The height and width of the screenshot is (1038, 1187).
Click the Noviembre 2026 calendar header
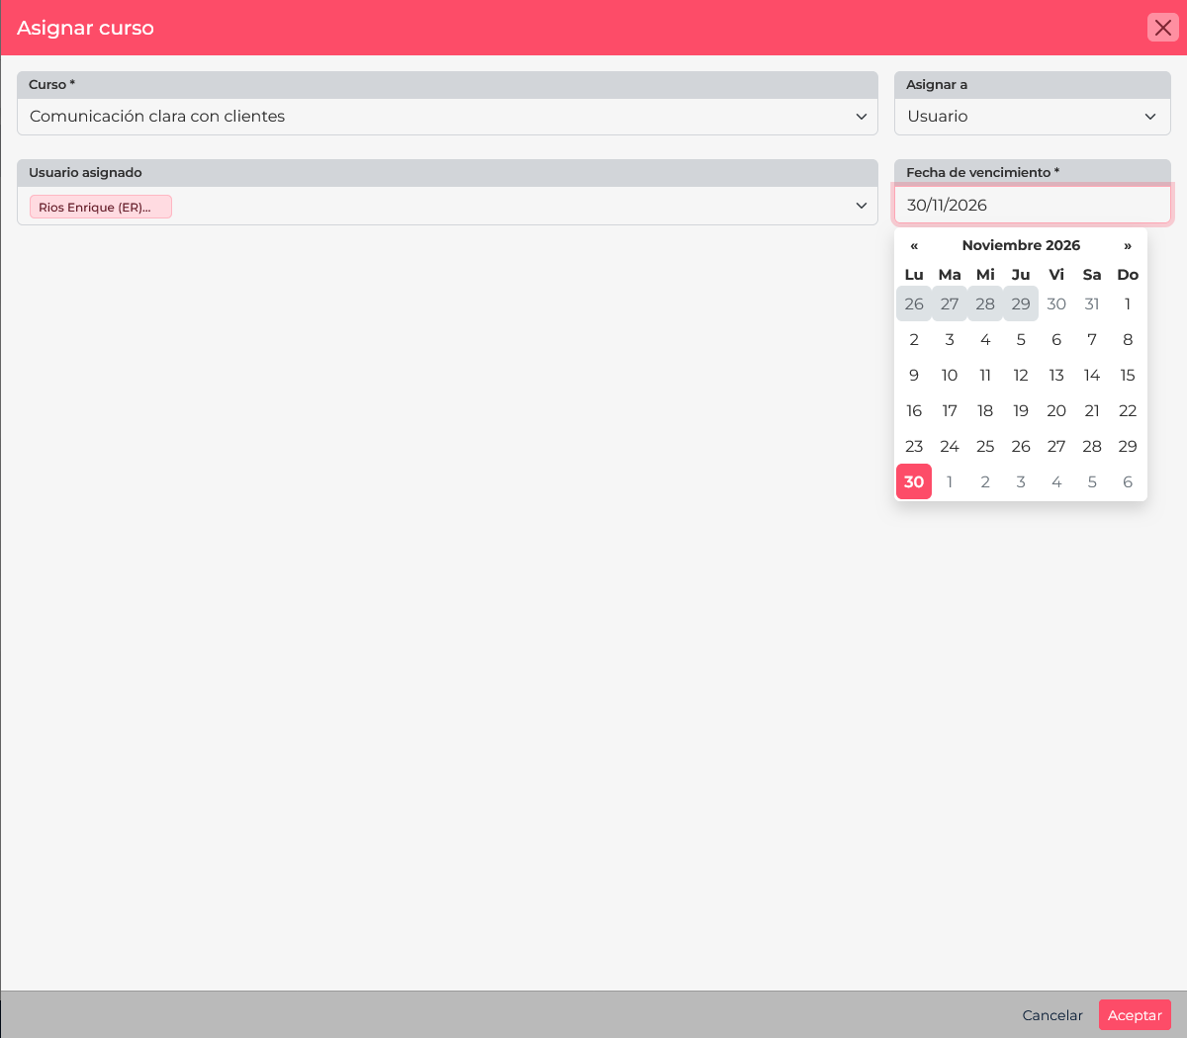[1021, 245]
